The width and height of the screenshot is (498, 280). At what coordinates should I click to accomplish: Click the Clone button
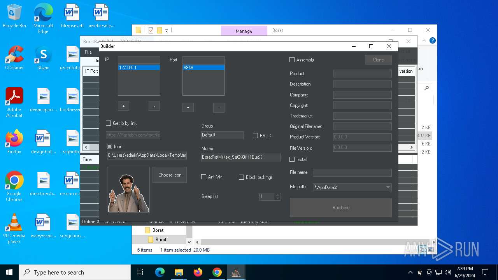378,60
